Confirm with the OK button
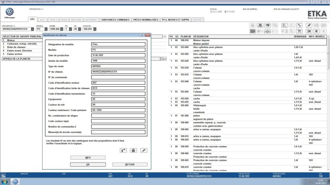 click(x=88, y=165)
